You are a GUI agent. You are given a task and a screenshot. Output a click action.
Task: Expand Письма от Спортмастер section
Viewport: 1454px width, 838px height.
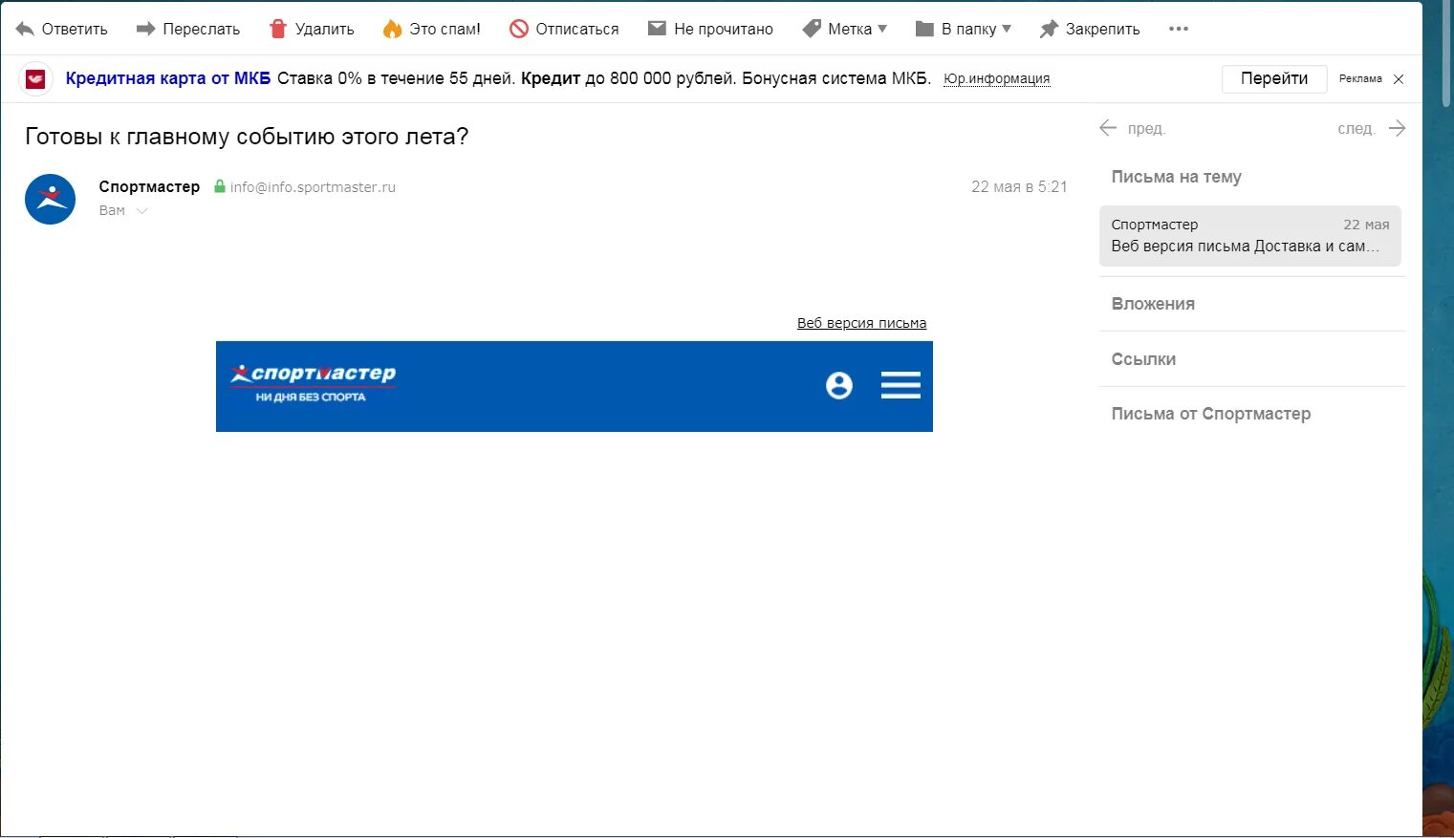1211,414
